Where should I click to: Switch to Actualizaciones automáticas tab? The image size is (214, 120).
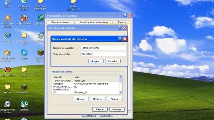94,22
